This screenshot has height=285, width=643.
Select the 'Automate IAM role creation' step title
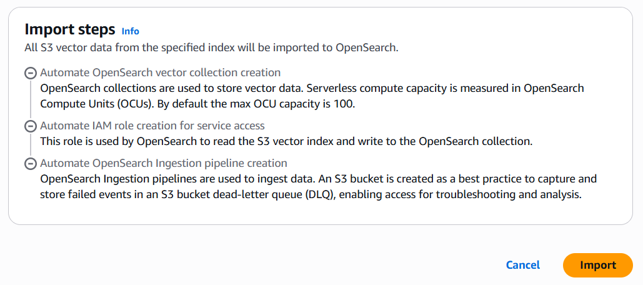[152, 126]
